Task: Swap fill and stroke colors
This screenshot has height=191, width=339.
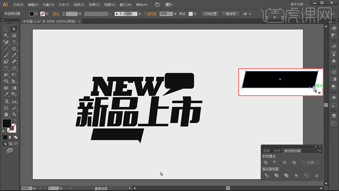Action: [x=15, y=121]
